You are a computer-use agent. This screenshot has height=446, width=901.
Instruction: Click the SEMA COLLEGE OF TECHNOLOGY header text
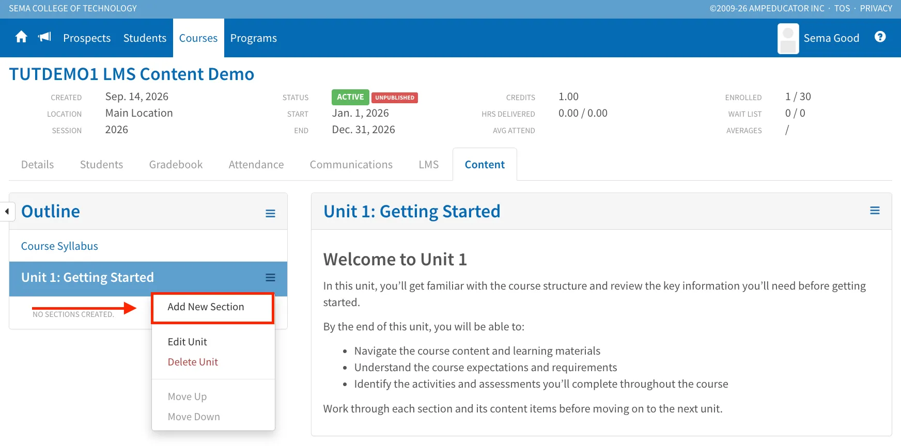coord(73,8)
